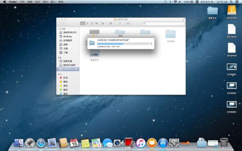The image size is (242, 151).
Task: Select the .localized file on desktop
Action: 232,50
